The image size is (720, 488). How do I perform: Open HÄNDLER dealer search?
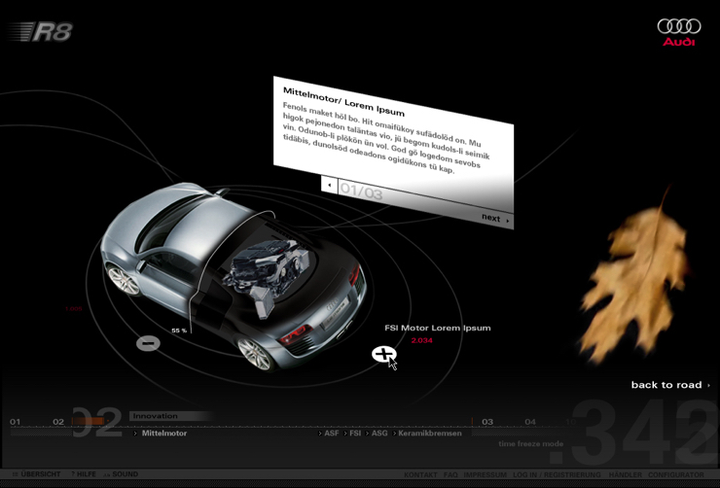(625, 474)
